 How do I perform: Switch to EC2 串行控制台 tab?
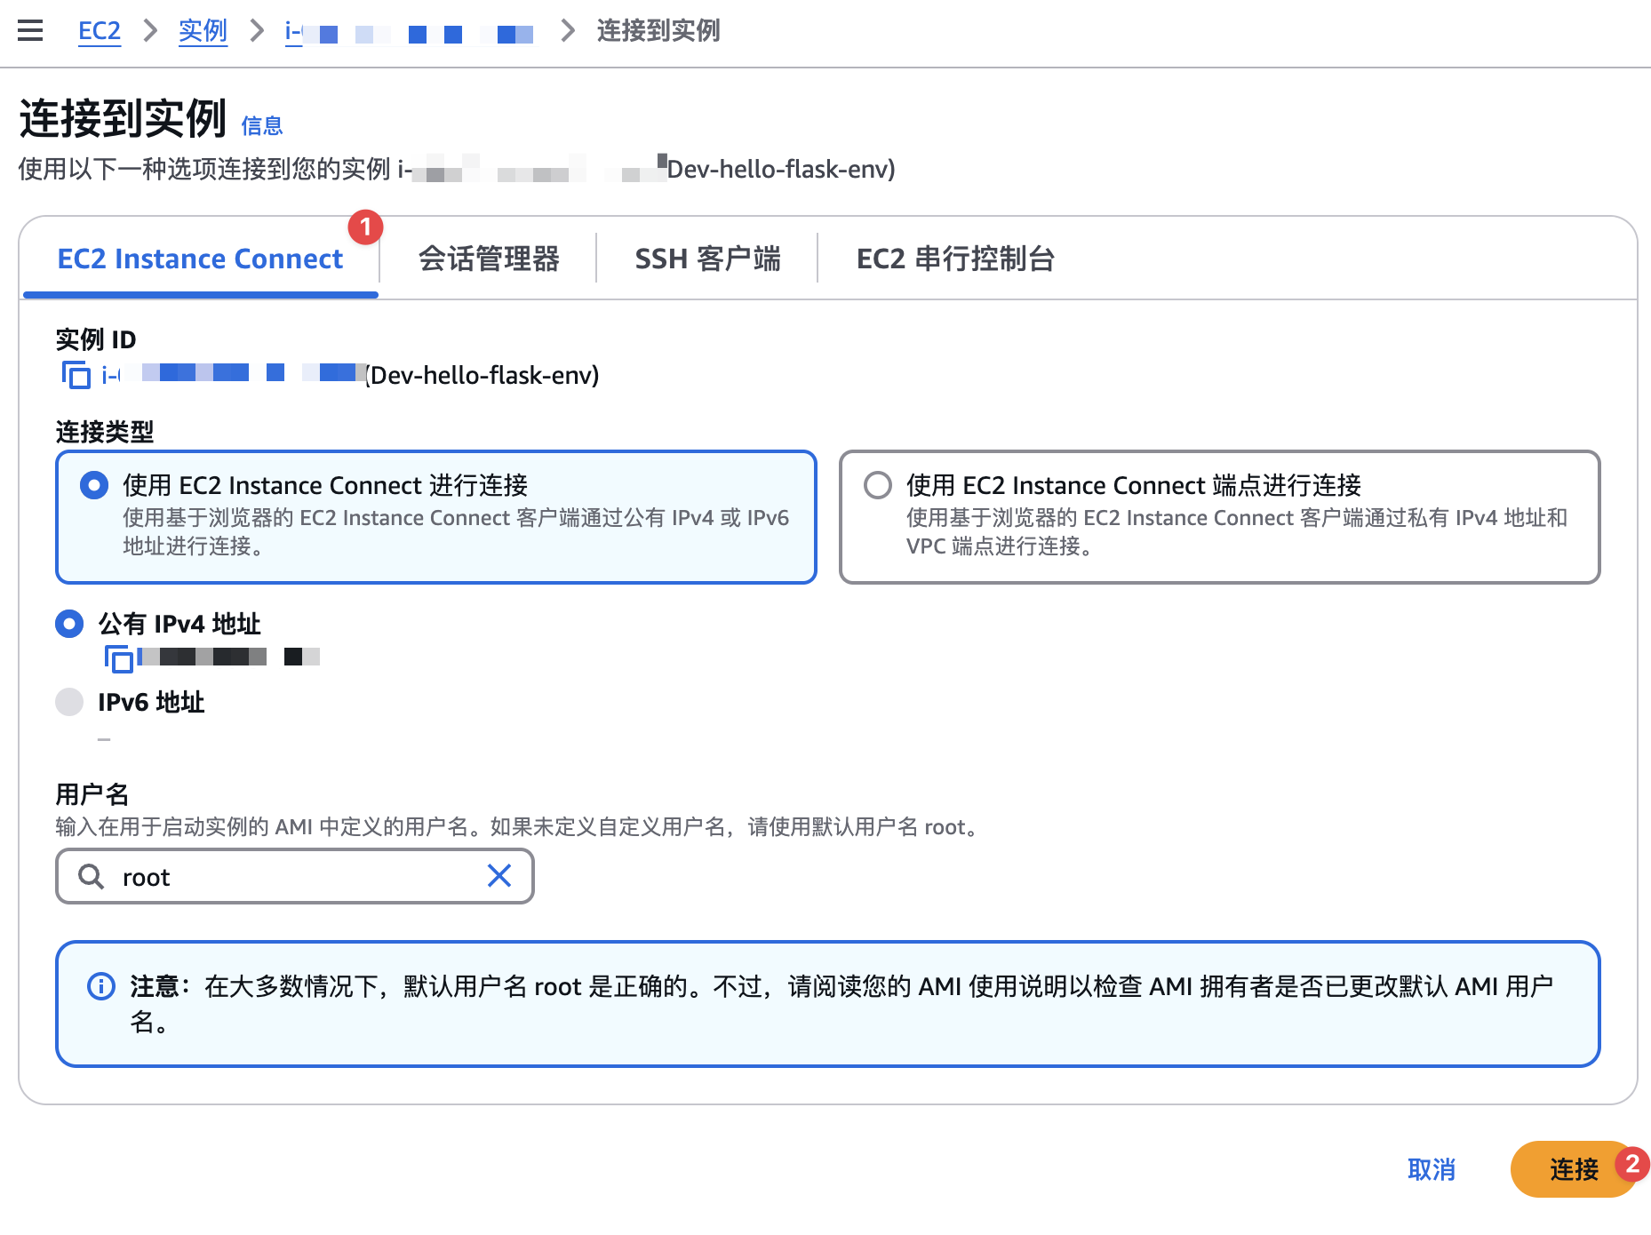point(955,259)
